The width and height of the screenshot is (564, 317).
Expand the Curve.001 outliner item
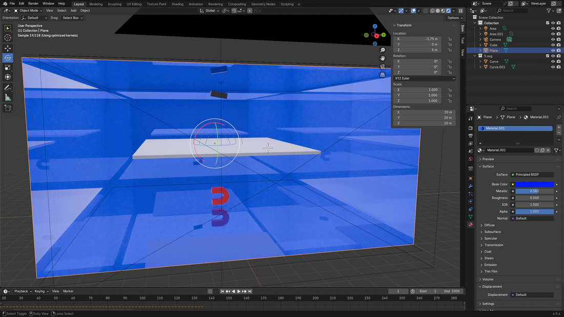[x=480, y=67]
